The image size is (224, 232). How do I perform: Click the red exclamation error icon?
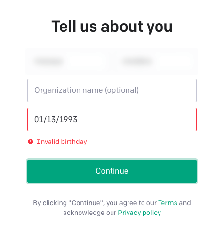(31, 142)
